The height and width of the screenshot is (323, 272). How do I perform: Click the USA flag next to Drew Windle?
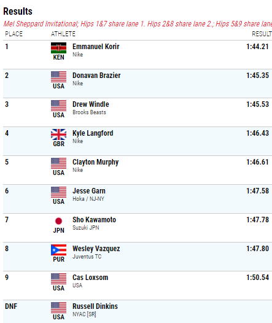[x=59, y=106]
